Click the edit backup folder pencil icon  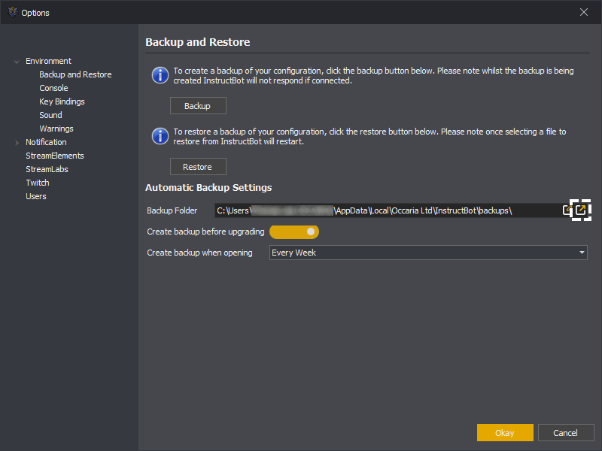pyautogui.click(x=568, y=210)
